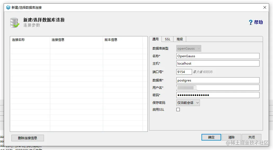Click the 端口号 field showing 9154
This screenshot has height=150, width=273.
tap(184, 72)
